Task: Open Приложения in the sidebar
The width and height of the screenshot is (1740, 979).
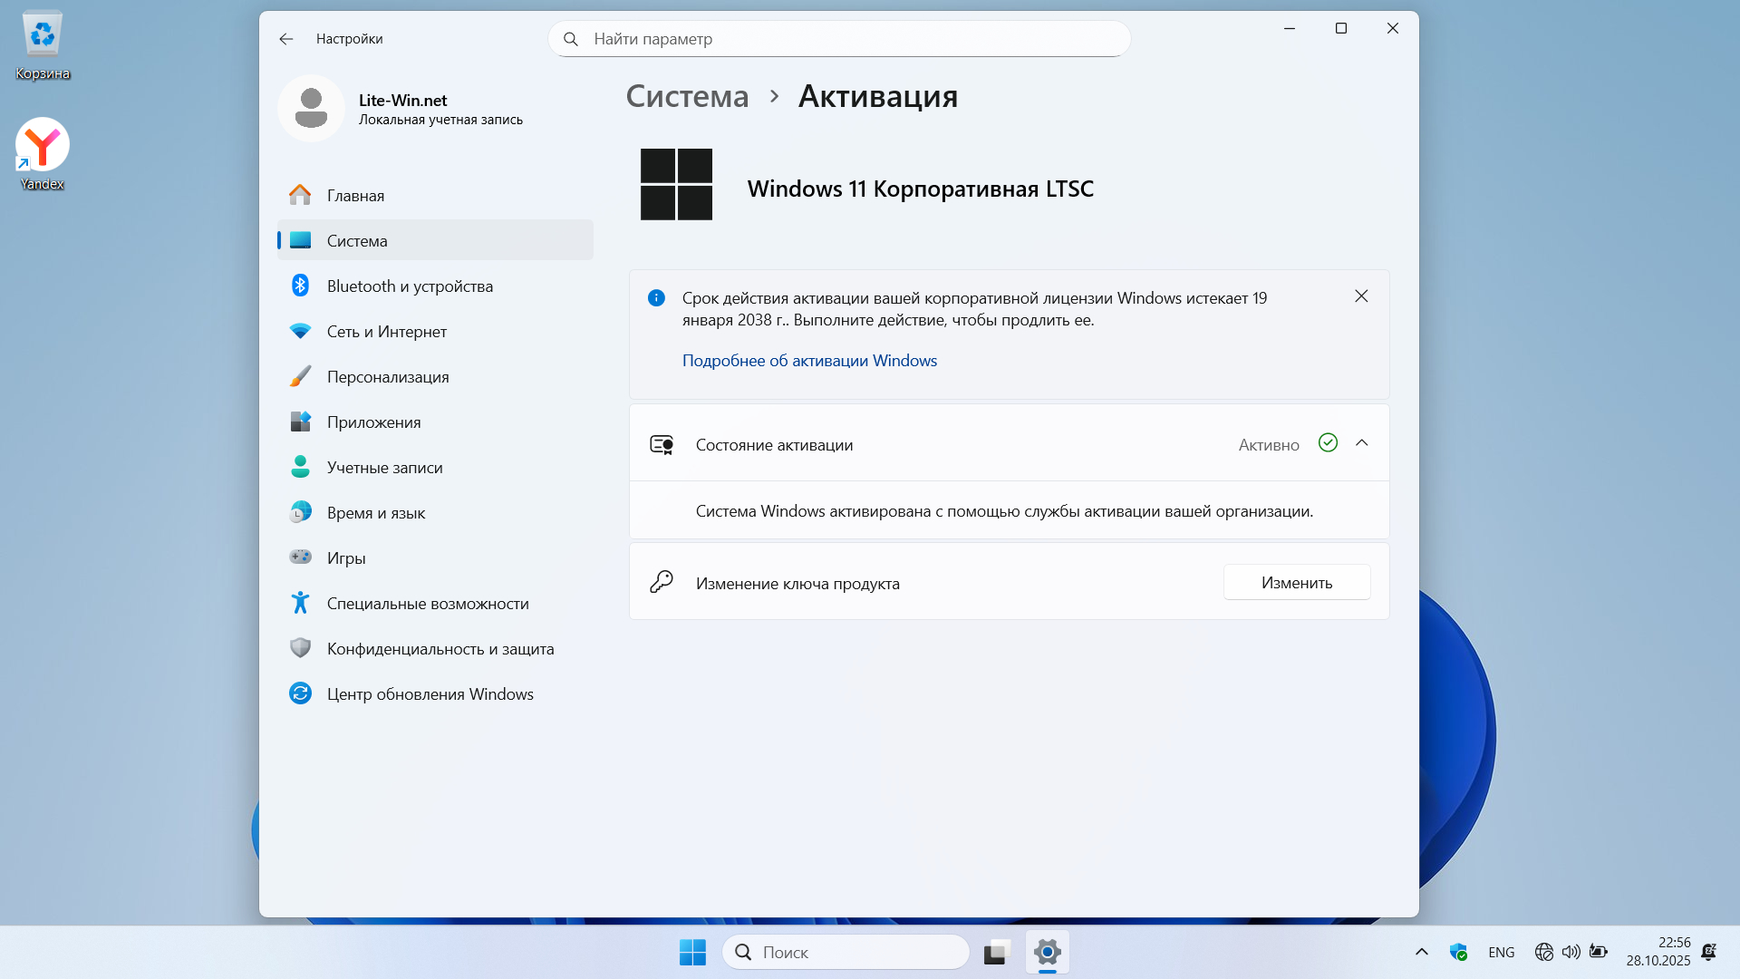Action: [373, 422]
